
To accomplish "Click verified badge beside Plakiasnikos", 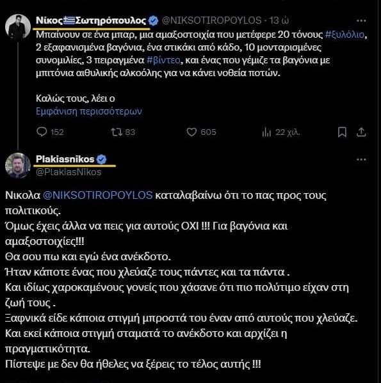I will pyautogui.click(x=101, y=159).
